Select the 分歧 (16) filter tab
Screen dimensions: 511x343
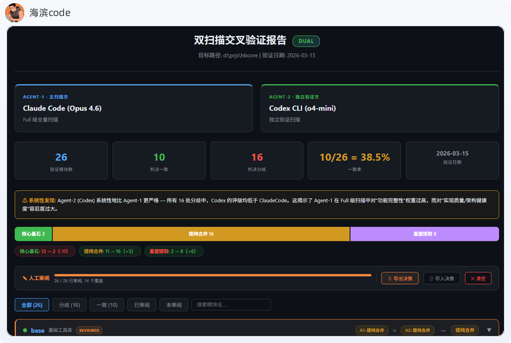(70, 305)
